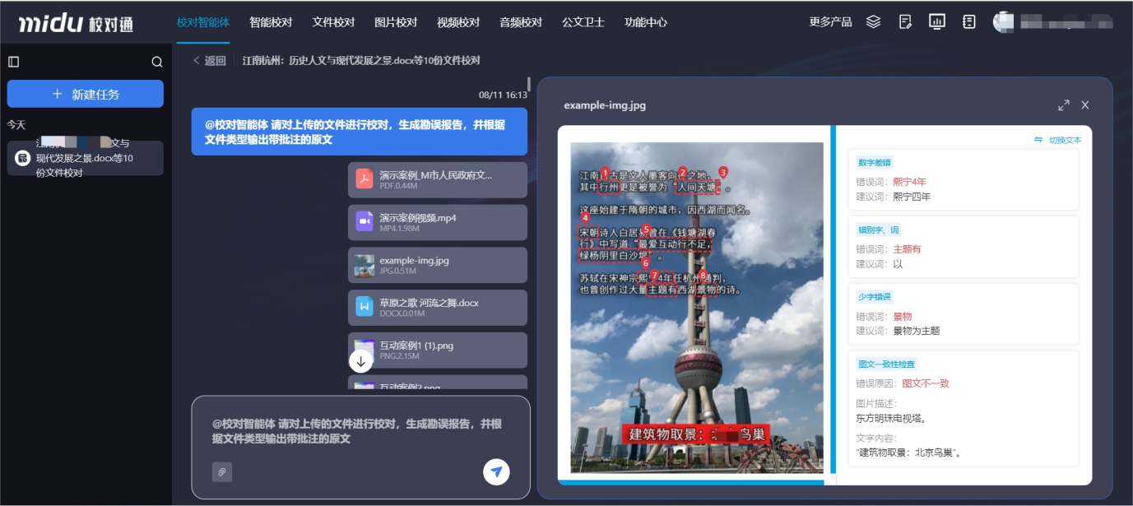The width and height of the screenshot is (1133, 506).
Task: Expand more files with the down arrow circle
Action: tap(360, 360)
